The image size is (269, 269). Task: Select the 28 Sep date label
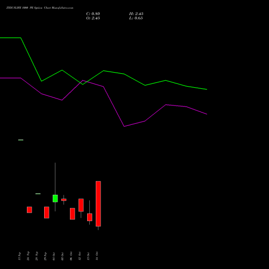click(x=37, y=256)
